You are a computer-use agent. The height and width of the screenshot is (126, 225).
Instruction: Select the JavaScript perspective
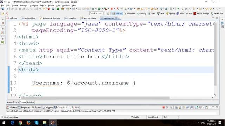pyautogui.click(x=217, y=13)
